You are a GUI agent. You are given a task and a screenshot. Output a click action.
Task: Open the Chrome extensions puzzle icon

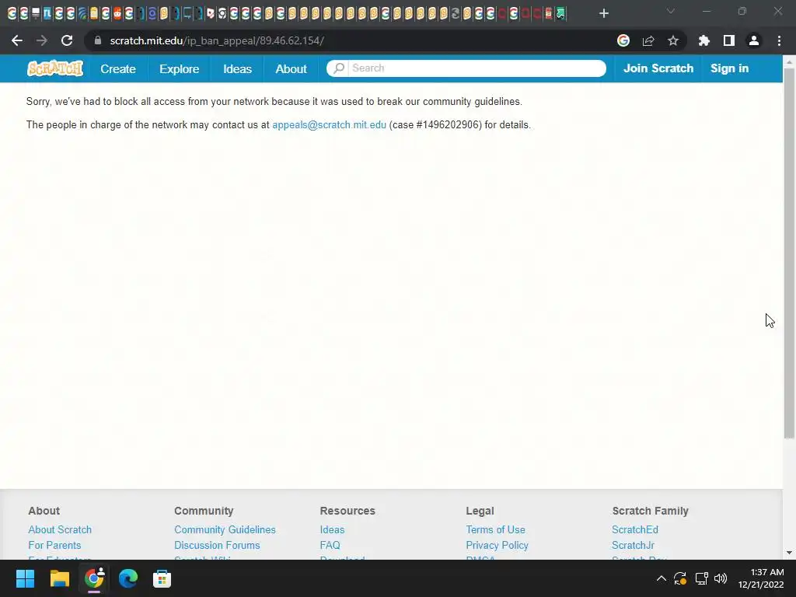coord(704,40)
